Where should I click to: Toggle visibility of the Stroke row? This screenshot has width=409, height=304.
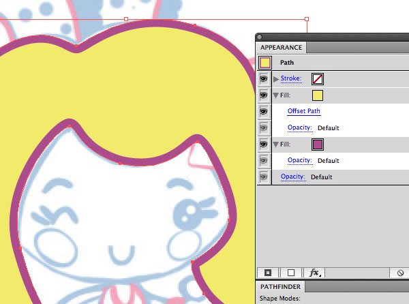point(264,79)
